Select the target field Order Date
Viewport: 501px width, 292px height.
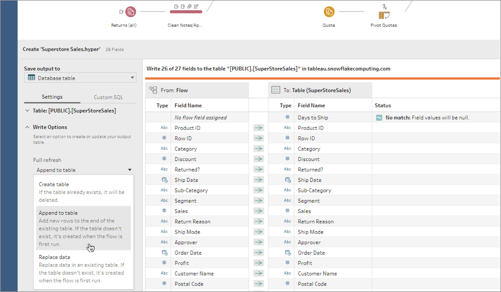311,253
